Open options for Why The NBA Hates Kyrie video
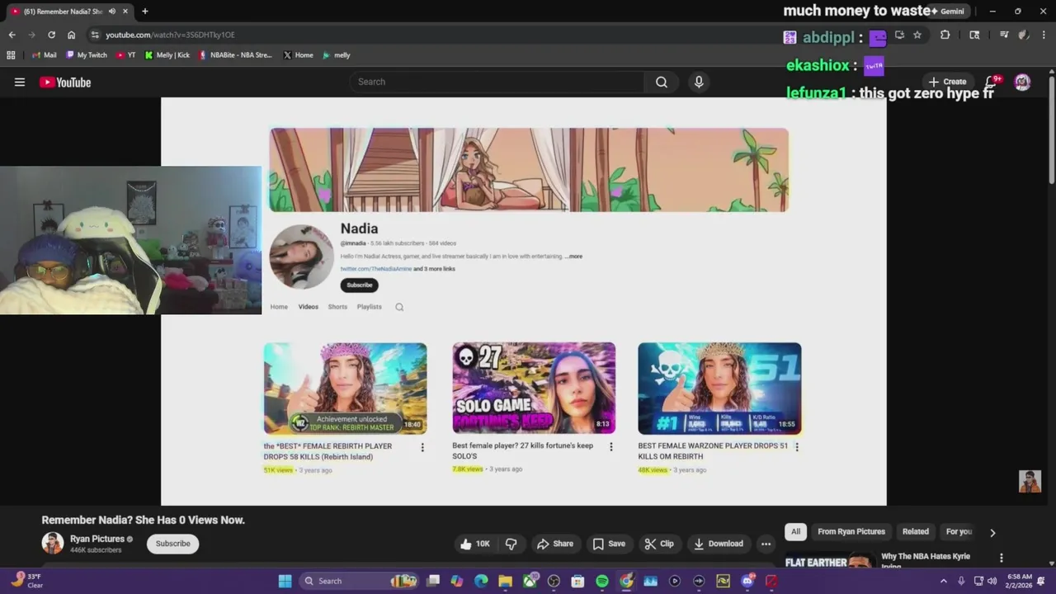 (x=1002, y=558)
